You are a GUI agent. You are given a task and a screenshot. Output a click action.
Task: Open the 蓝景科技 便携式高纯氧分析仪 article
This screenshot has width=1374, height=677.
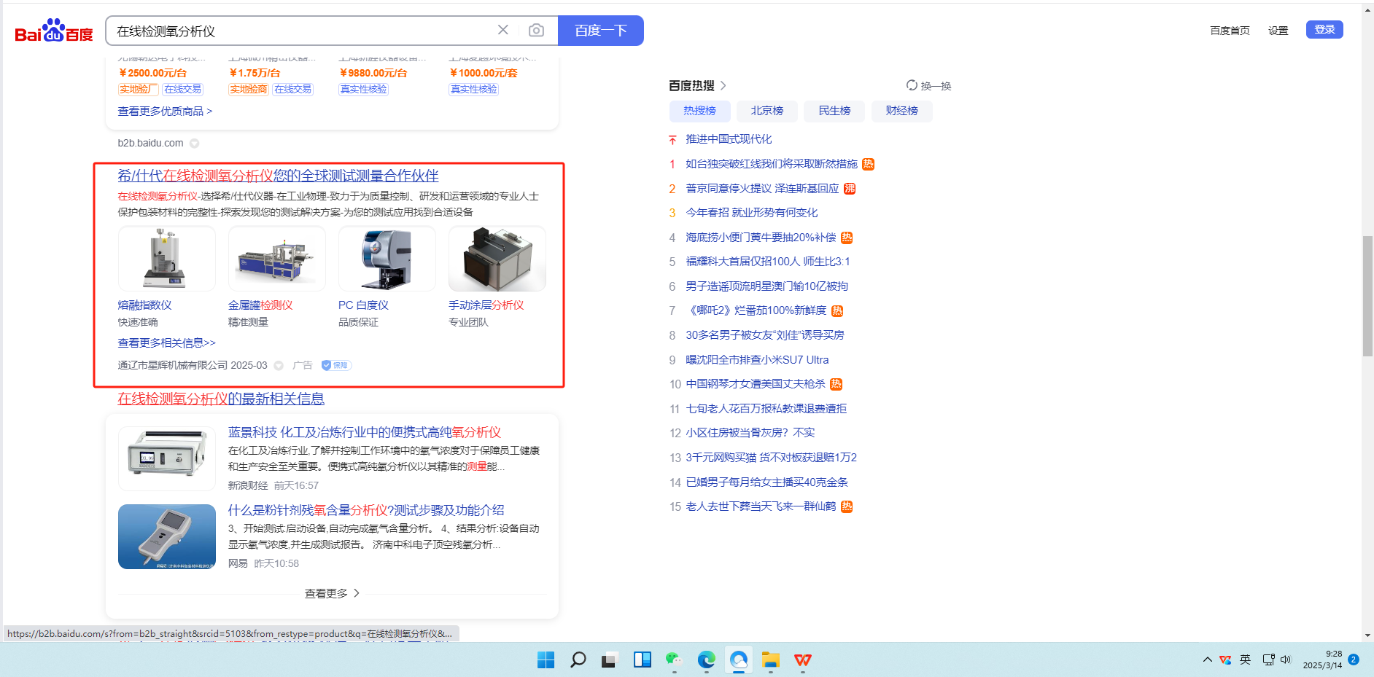point(365,433)
